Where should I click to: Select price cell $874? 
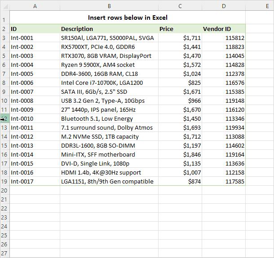click(180, 181)
